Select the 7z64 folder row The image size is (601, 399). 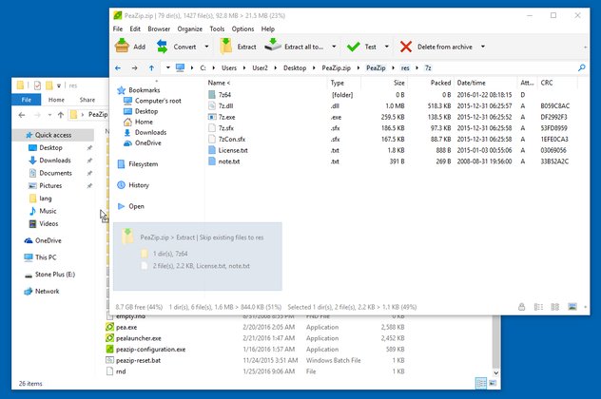pos(389,95)
